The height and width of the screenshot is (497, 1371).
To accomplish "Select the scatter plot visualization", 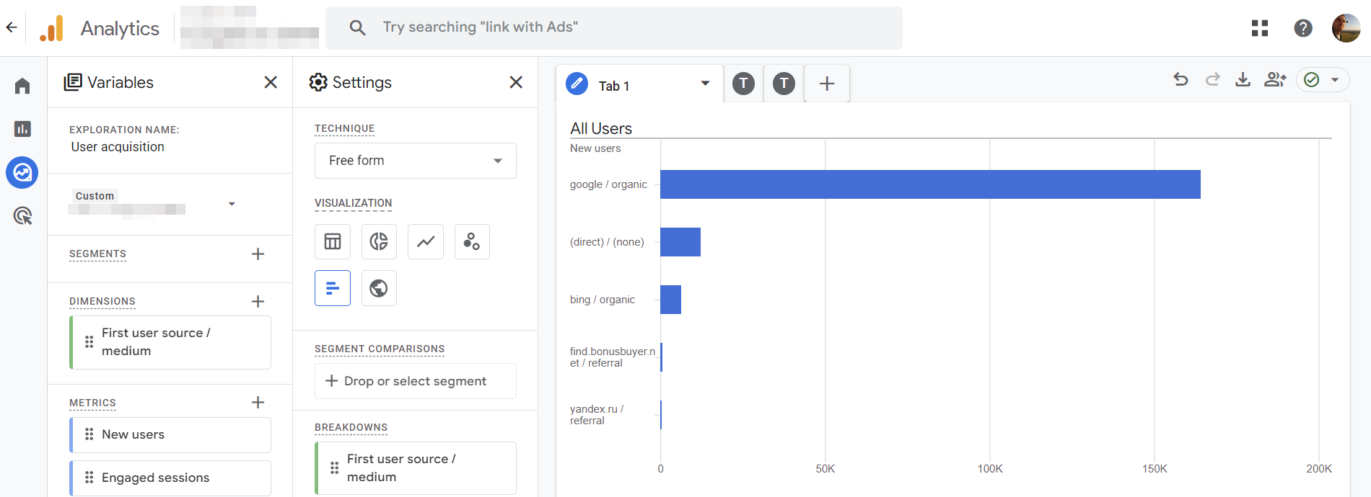I will (472, 241).
